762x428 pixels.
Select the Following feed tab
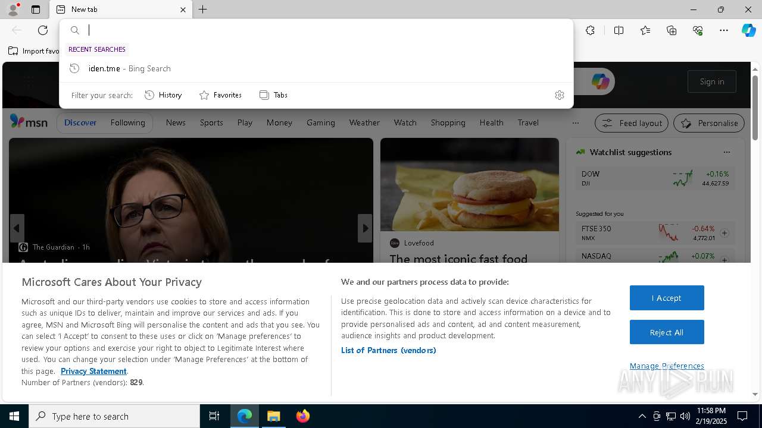(x=127, y=122)
